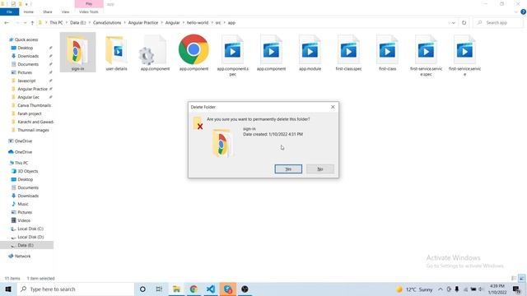
Task: Click the Search app field
Action: (498, 23)
